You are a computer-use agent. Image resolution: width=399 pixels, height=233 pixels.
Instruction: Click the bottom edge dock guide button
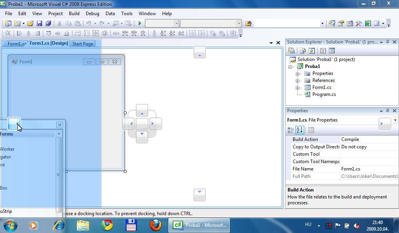pyautogui.click(x=199, y=195)
